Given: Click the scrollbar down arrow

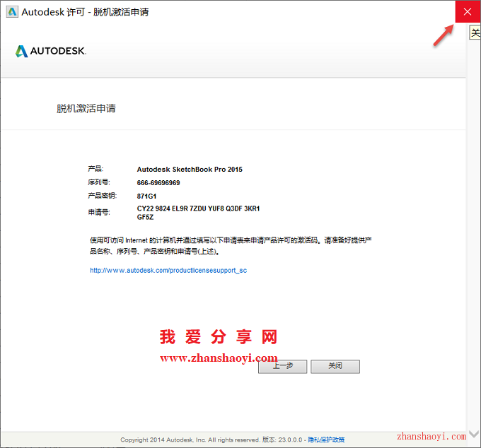Looking at the screenshot, I should [474, 434].
